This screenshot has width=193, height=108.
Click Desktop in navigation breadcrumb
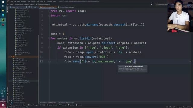point(26,4)
